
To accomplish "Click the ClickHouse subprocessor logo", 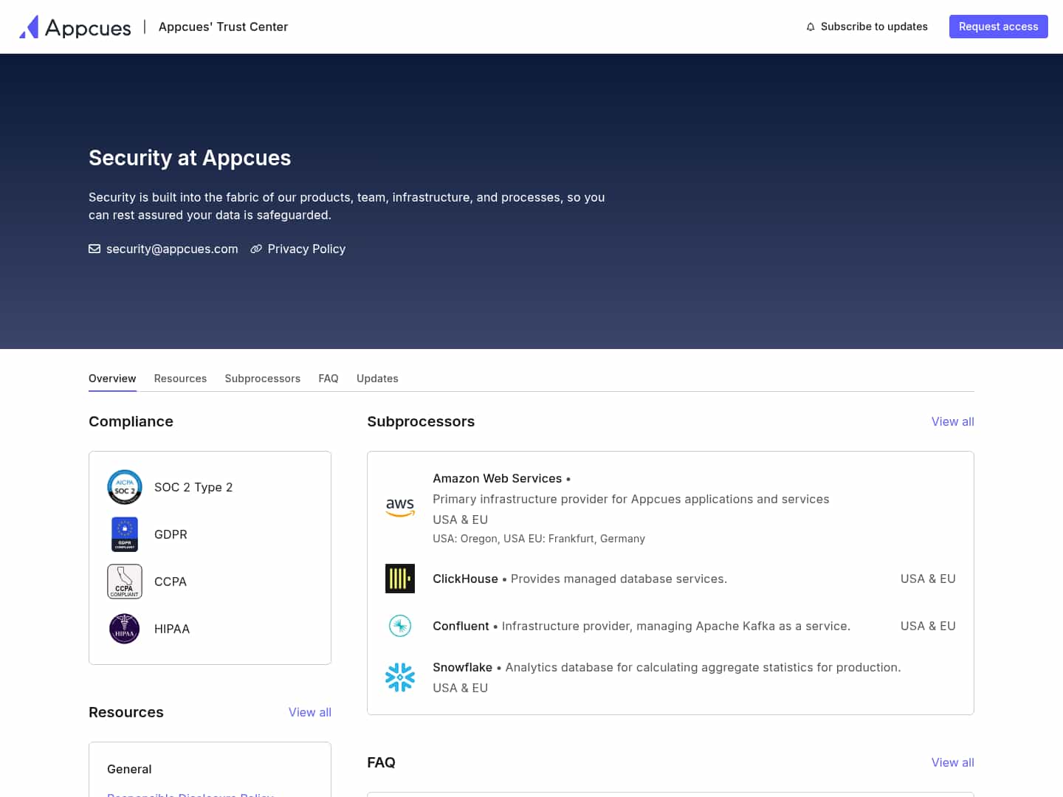I will click(x=400, y=579).
